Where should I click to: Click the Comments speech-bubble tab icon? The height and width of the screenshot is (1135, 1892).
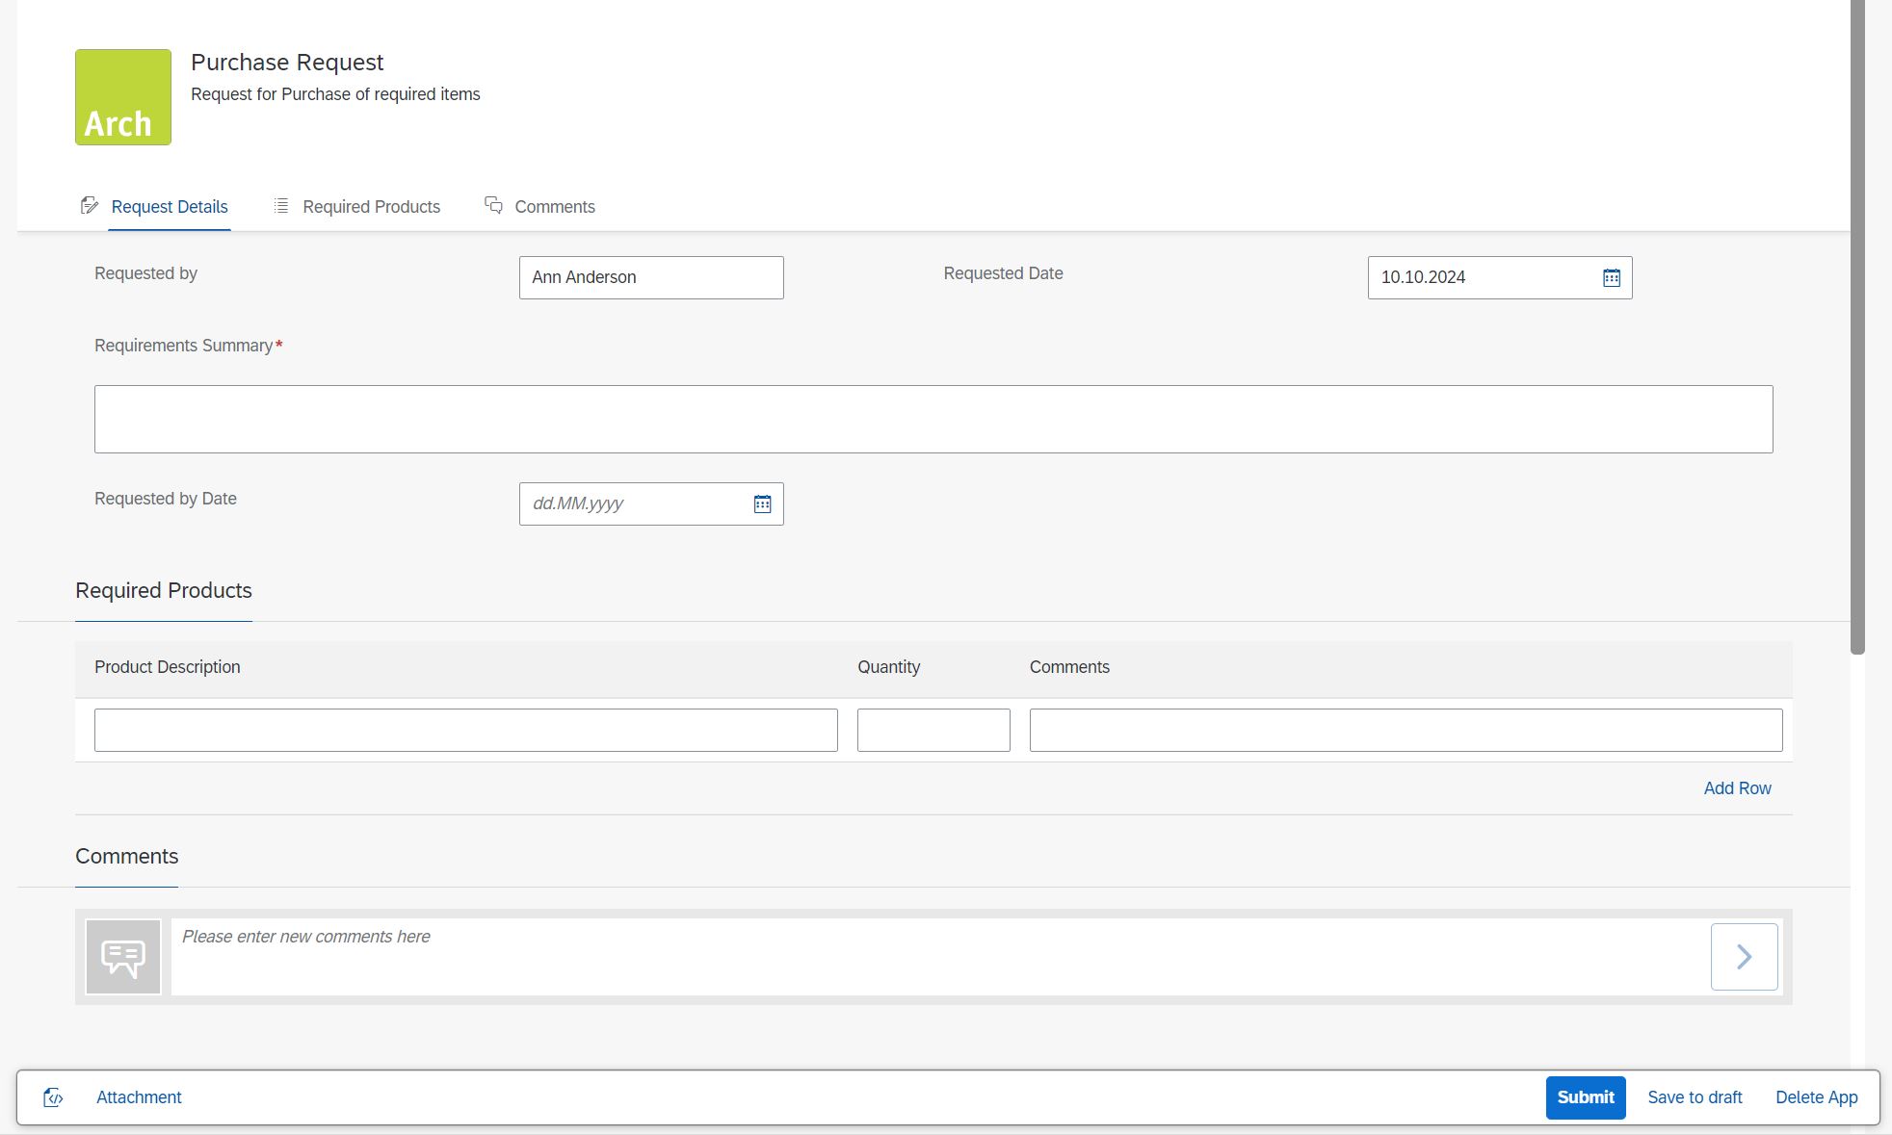pos(493,205)
